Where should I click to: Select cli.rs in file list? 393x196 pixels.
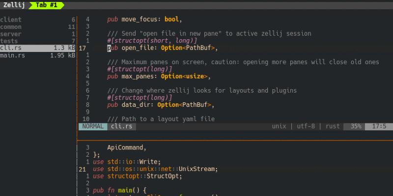click(x=10, y=49)
